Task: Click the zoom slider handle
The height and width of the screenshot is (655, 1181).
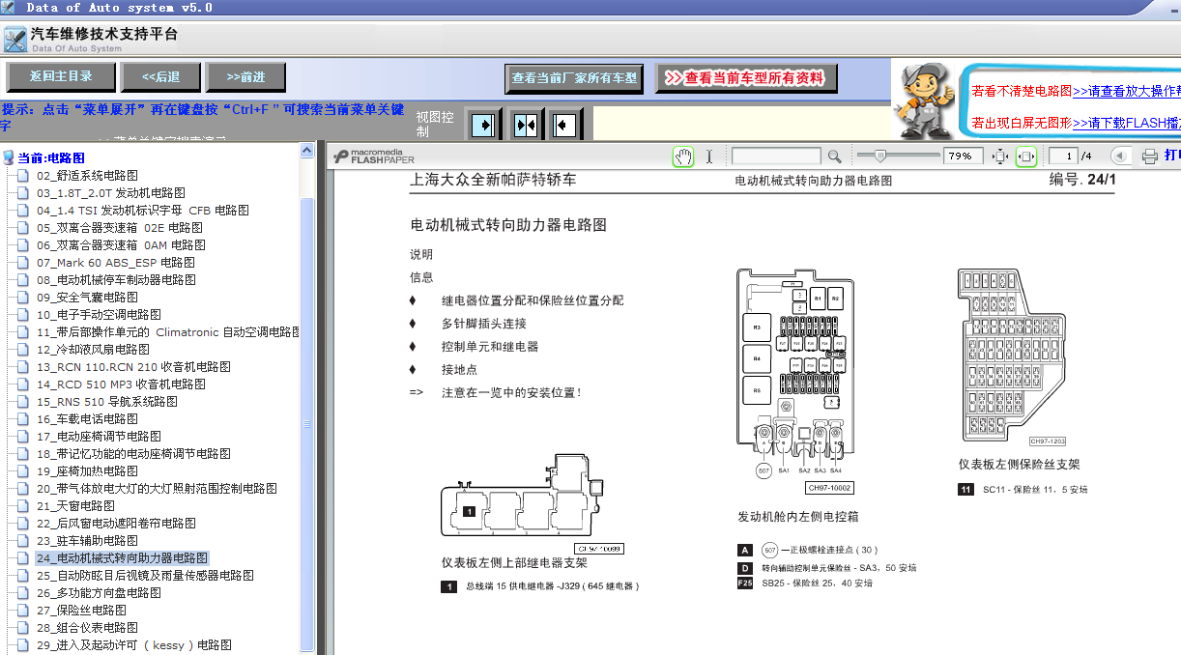Action: click(x=880, y=155)
